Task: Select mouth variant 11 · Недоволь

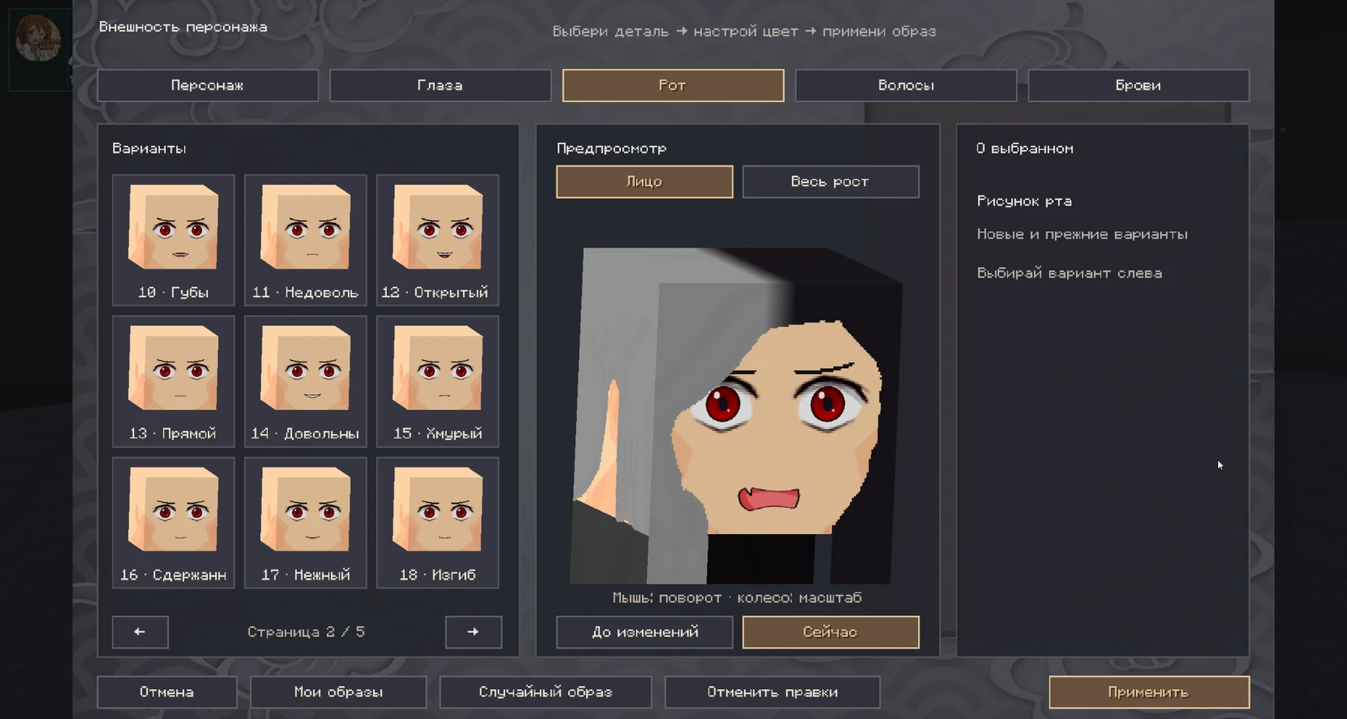Action: pos(305,240)
